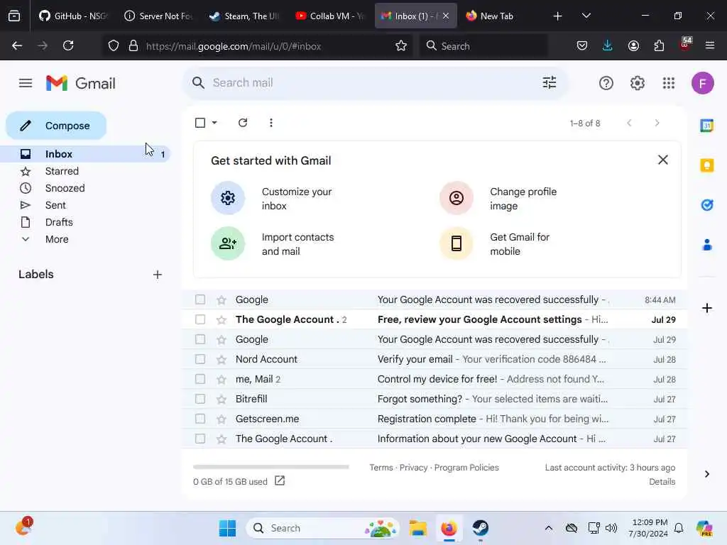
Task: Star the Bitrefill email
Action: point(222,399)
